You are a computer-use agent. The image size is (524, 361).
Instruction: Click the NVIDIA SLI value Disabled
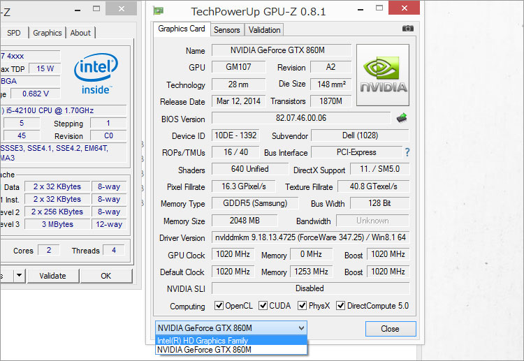coord(310,288)
